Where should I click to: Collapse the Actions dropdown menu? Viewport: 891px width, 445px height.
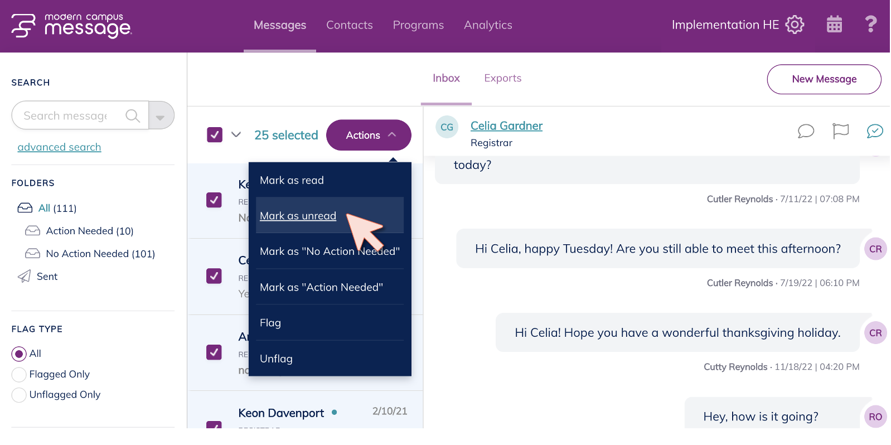369,135
